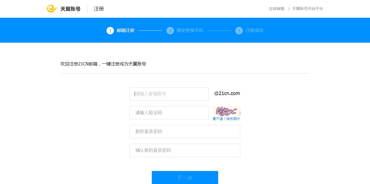Focus the 请输入邮箱账号 input field
The image size is (370, 184).
169,94
